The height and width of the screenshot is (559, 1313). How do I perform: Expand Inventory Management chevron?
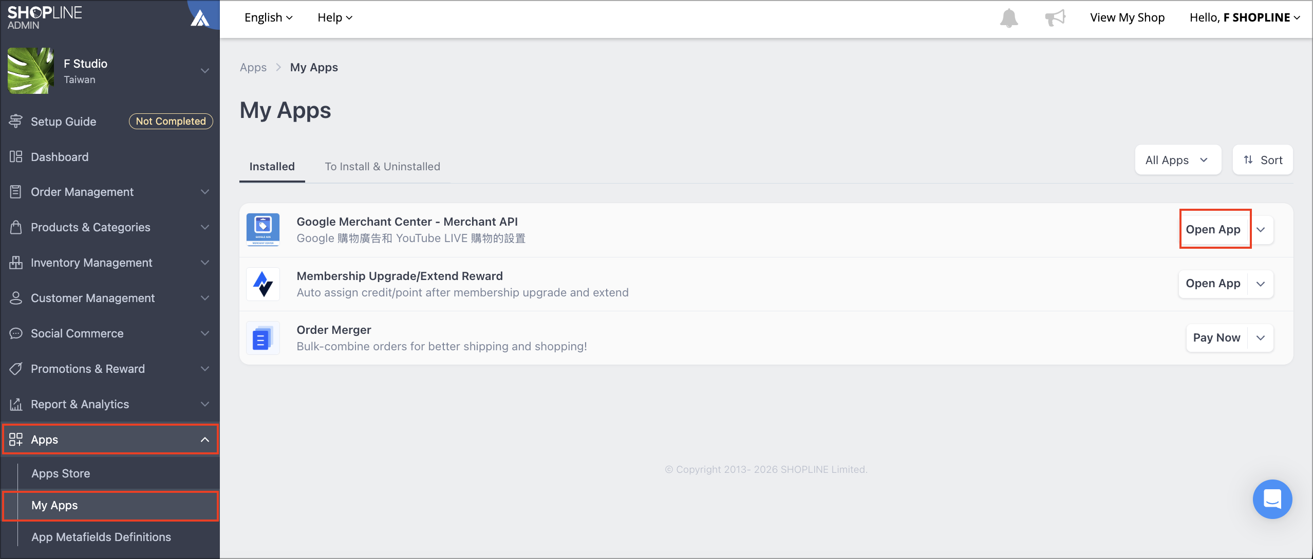[x=205, y=263]
